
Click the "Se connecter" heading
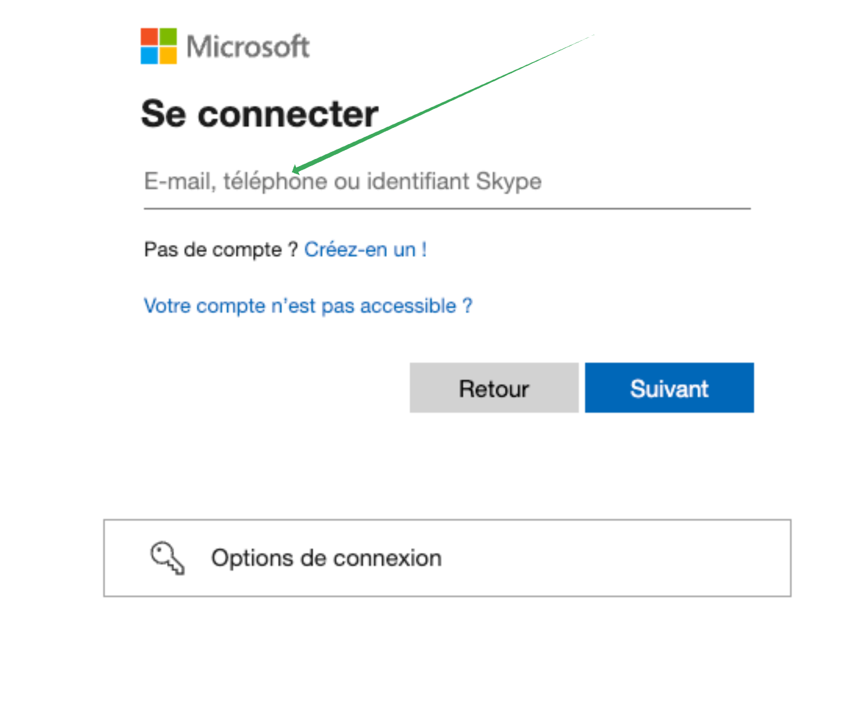(x=260, y=114)
